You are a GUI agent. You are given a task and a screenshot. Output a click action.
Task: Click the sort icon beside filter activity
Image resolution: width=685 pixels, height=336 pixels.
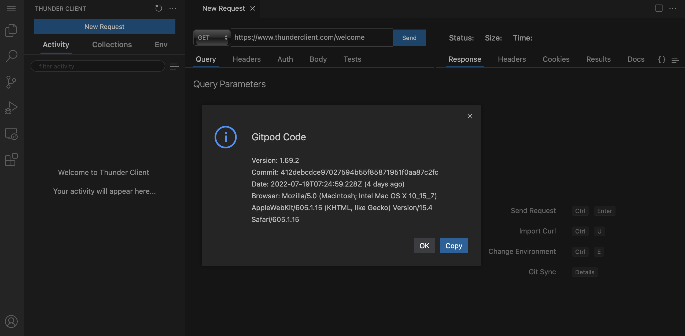(x=174, y=66)
